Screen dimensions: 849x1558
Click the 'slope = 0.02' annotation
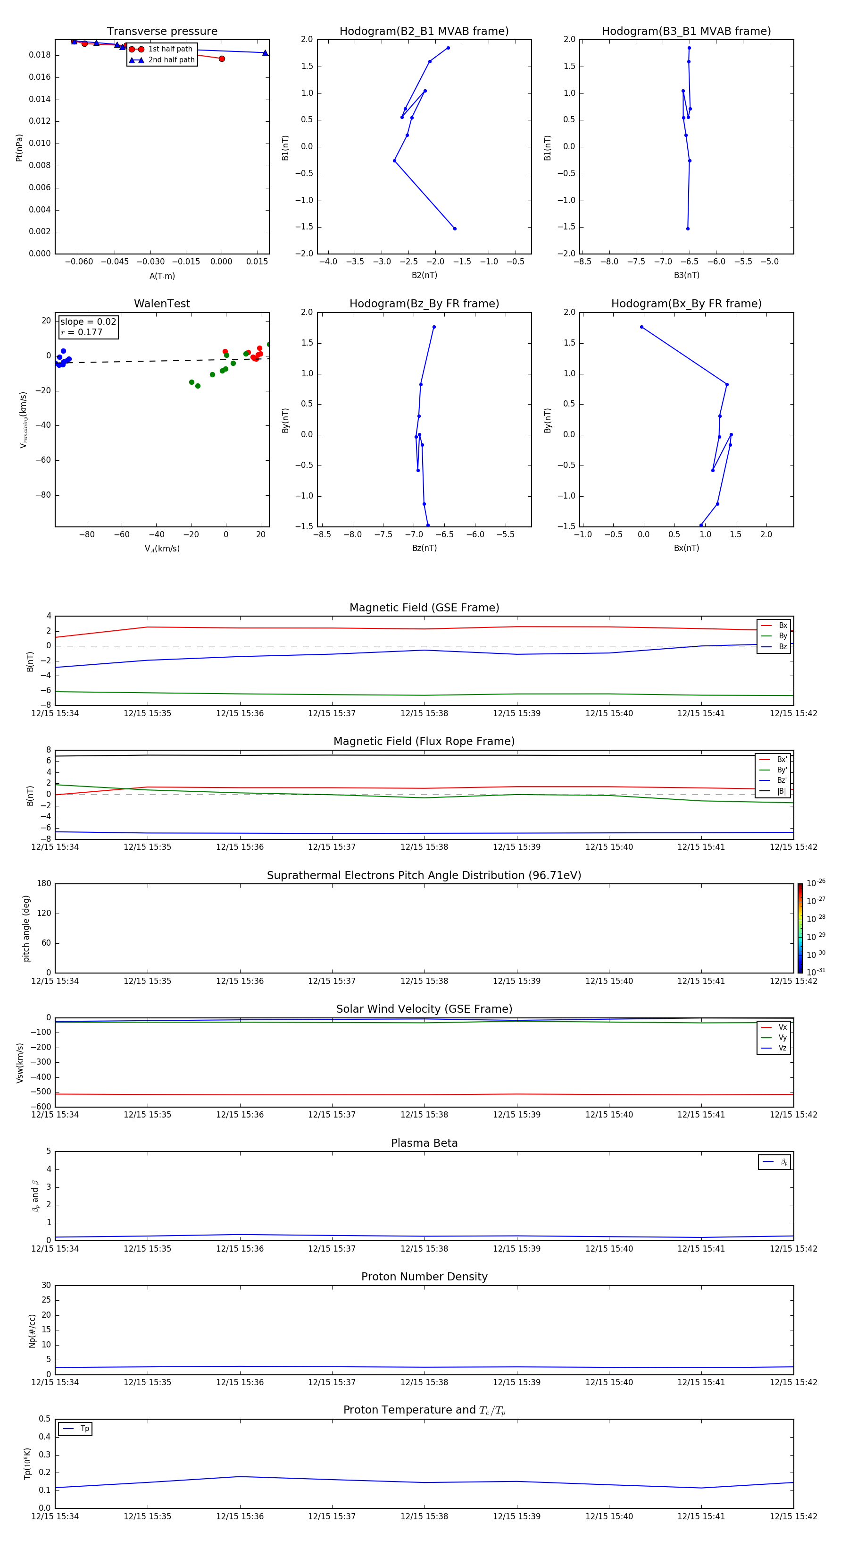click(88, 322)
